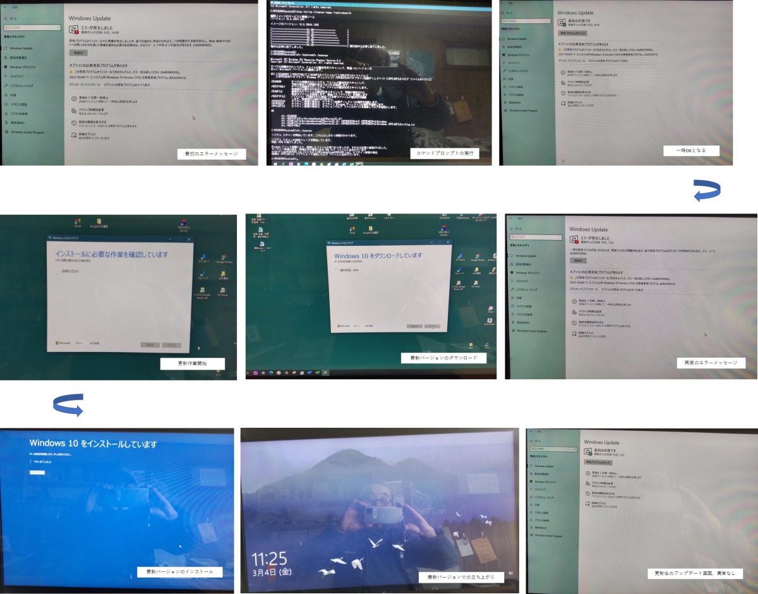Viewport: 758px width, 594px height.
Task: Click 更新プログラムのチェック in the 一時OKとなる photo
Action: 573,33
